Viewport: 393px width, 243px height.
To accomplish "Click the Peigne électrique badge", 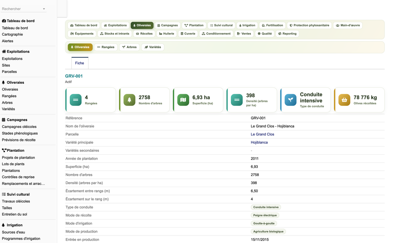I will (265, 216).
